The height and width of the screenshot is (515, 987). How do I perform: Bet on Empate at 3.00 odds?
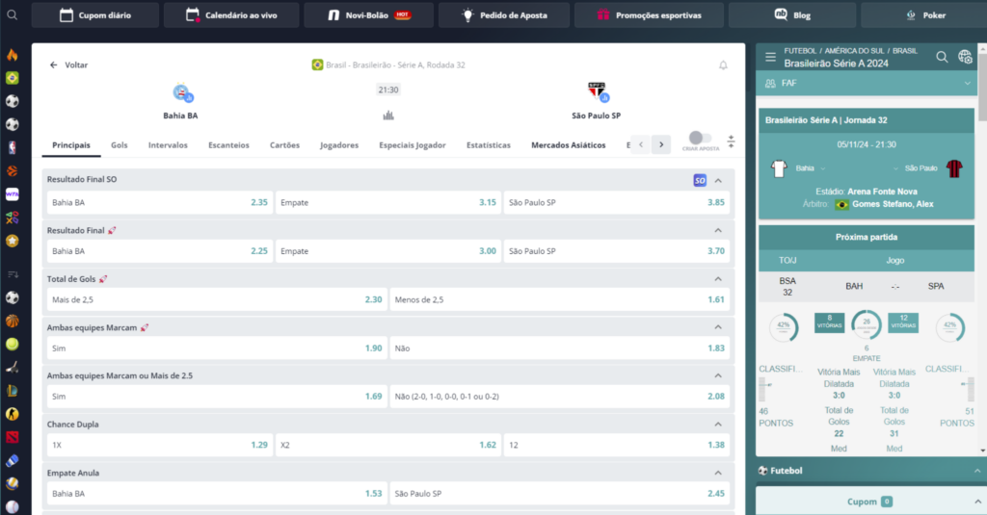388,251
